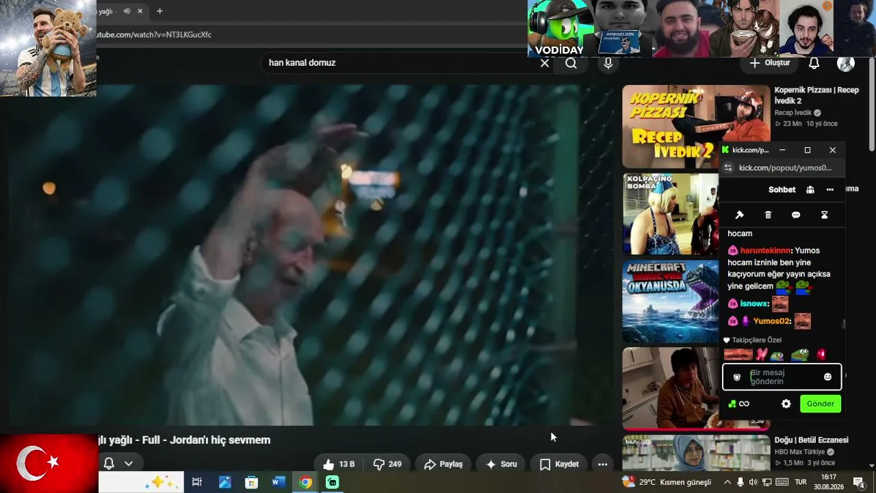876x493 pixels.
Task: Send chat message with Gönder
Action: [820, 404]
